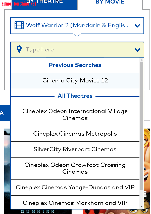
Task: Pick Cineplex Cinemas Metropolis theatre
Action: coord(75,134)
